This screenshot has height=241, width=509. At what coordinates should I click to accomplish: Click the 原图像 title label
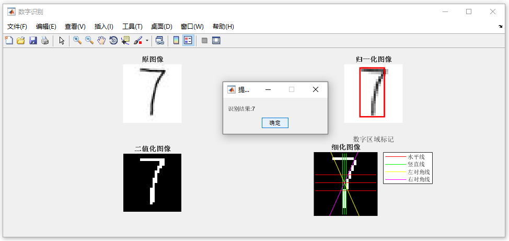(153, 60)
